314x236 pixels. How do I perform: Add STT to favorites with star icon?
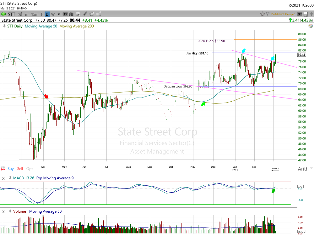point(262,14)
